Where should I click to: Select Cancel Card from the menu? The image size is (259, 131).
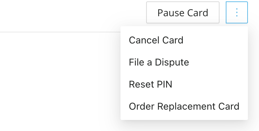coord(184,40)
